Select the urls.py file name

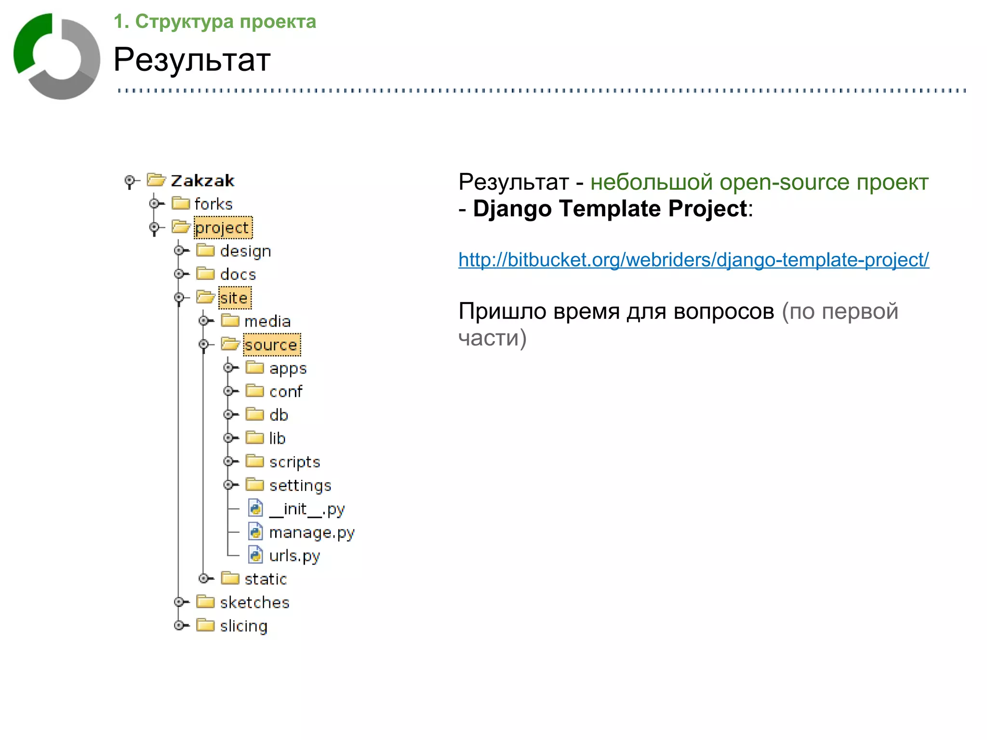click(294, 555)
